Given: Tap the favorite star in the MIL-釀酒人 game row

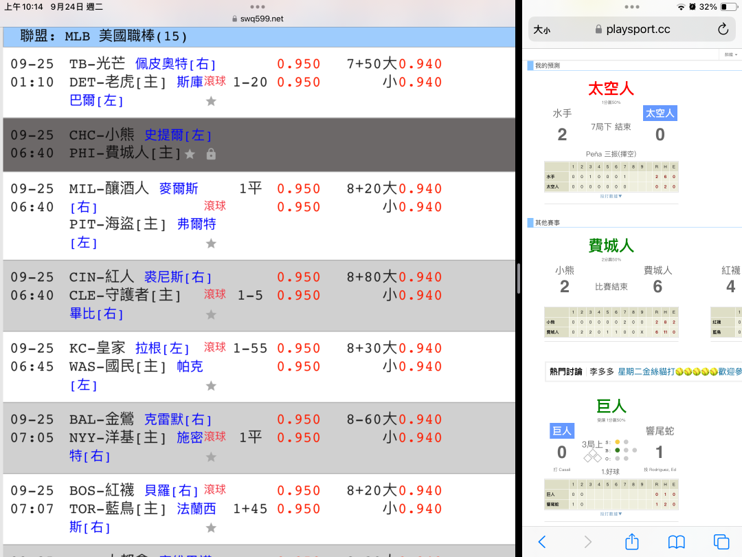Looking at the screenshot, I should (211, 243).
